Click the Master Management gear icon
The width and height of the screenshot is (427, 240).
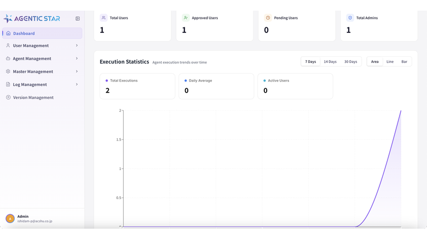click(8, 71)
